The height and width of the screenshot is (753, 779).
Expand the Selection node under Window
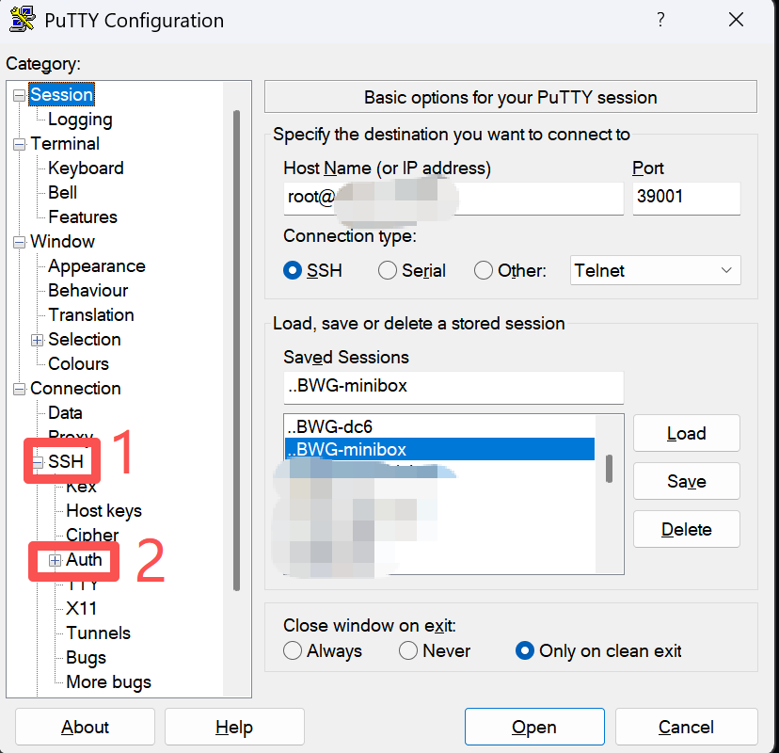[38, 340]
